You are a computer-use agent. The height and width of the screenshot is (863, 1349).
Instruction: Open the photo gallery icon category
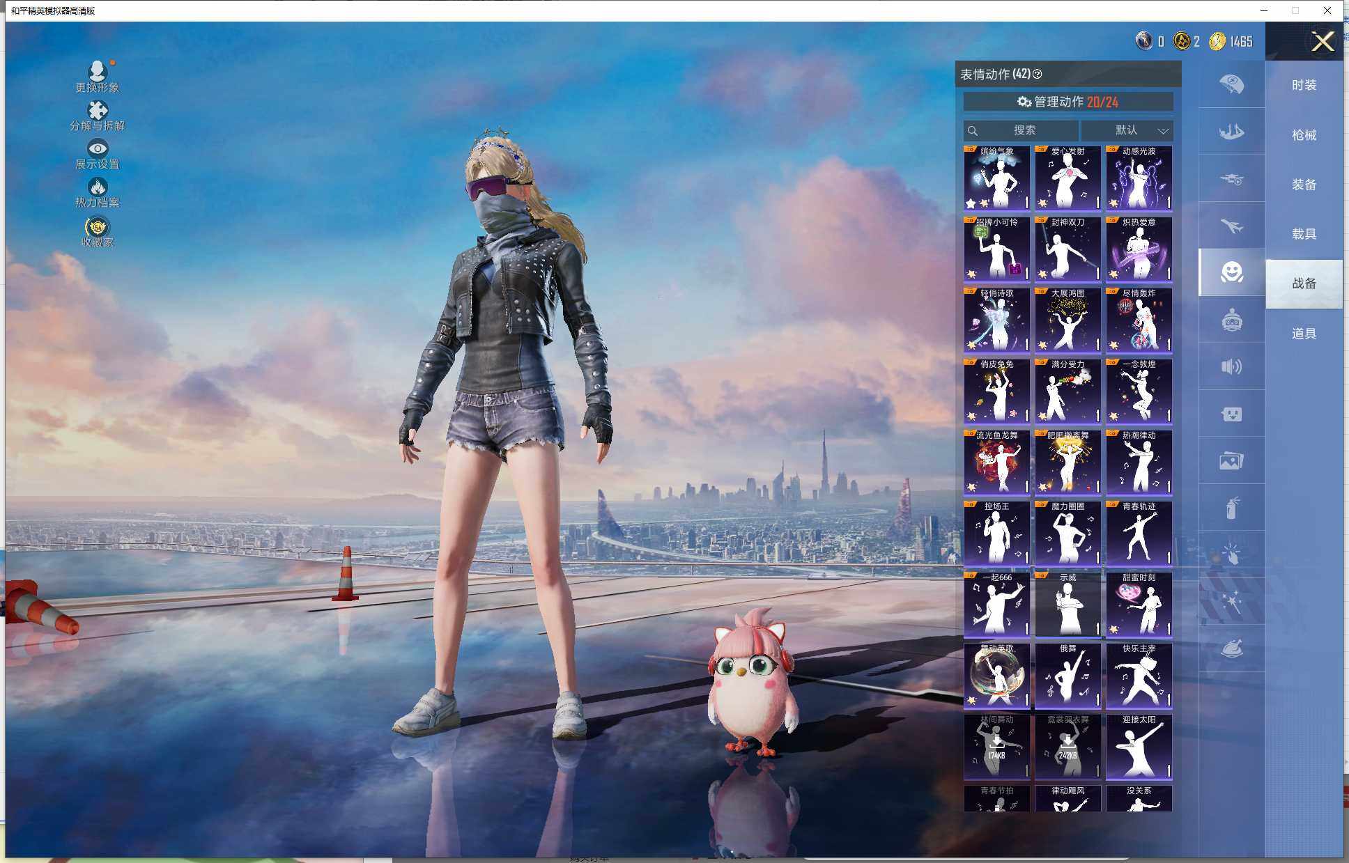tap(1231, 461)
